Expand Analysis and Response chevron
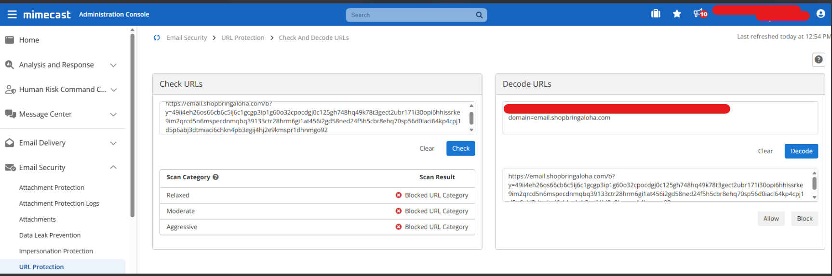The image size is (832, 276). pos(114,65)
